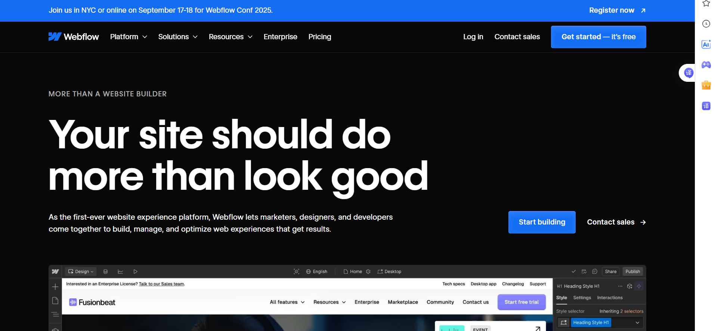Viewport: 715px width, 331px height.
Task: Open the Desktop breakpoint selector
Action: coord(389,272)
